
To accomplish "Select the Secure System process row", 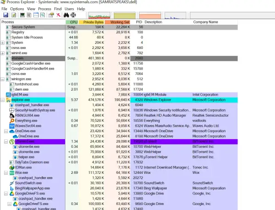I will [119, 27].
